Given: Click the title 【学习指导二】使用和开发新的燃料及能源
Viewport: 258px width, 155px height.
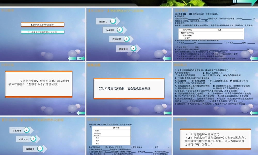Looking at the screenshot, I should 33,120.
